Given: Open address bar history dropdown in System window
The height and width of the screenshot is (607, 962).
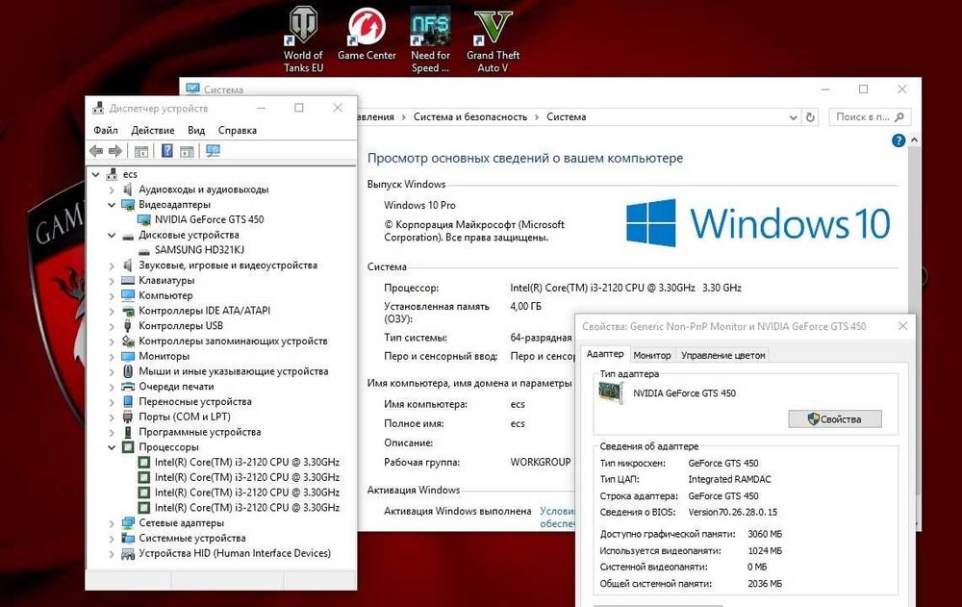Looking at the screenshot, I should click(794, 116).
